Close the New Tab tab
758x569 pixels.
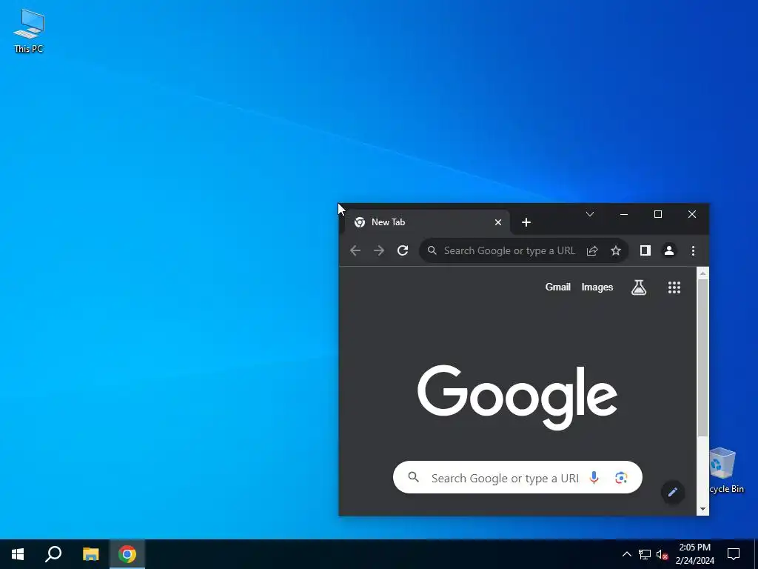[498, 222]
